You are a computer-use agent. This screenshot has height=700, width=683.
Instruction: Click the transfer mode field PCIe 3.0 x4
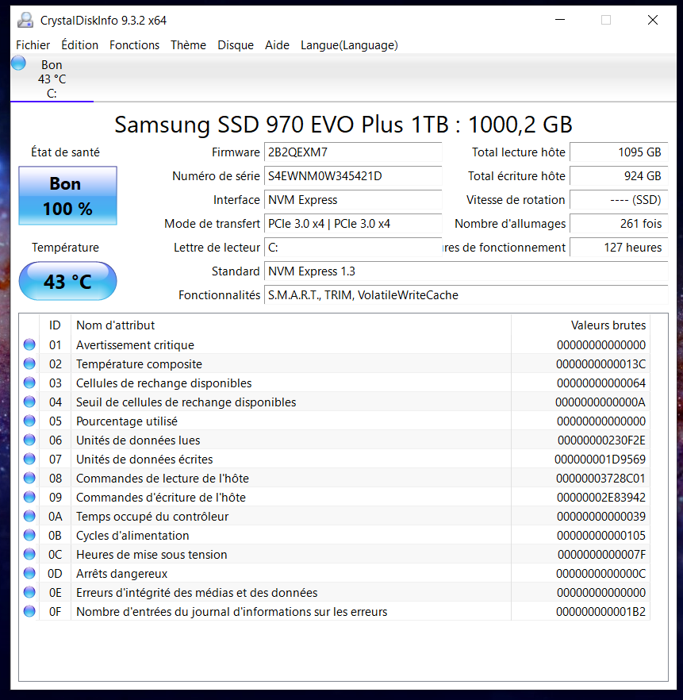coord(353,224)
